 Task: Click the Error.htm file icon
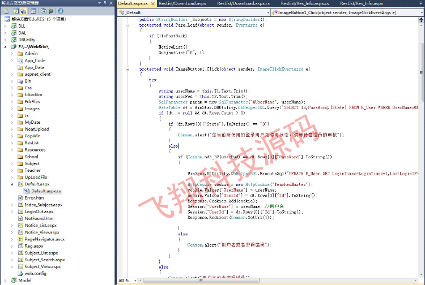click(20, 198)
